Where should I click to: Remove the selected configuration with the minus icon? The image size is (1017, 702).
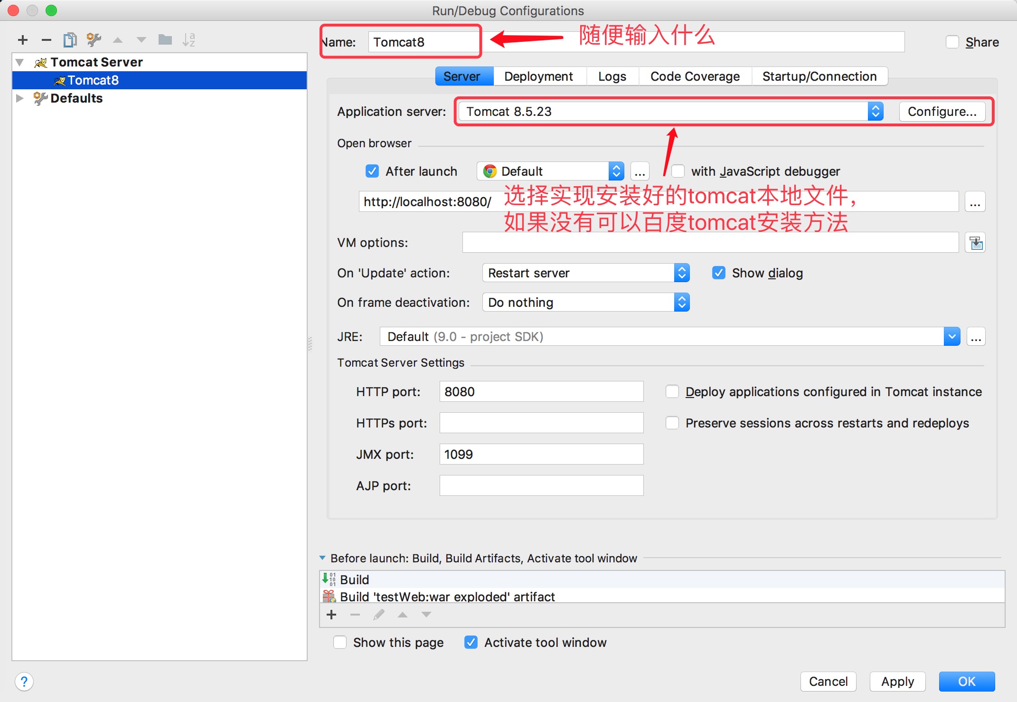pyautogui.click(x=46, y=40)
